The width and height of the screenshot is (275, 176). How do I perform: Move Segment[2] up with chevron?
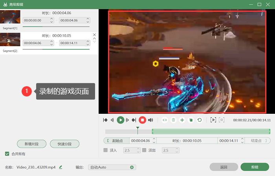pyautogui.click(x=94, y=39)
